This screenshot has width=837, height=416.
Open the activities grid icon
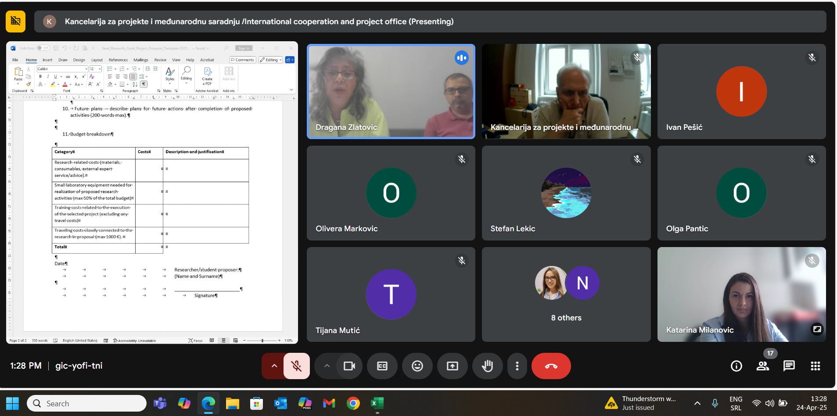point(815,366)
